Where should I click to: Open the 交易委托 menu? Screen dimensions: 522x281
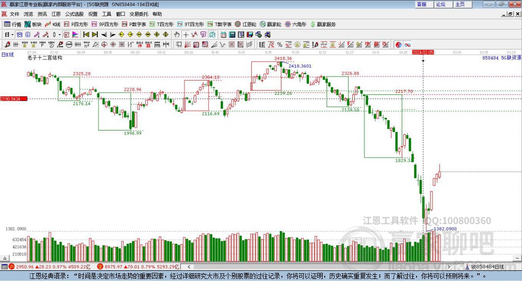tap(139, 14)
